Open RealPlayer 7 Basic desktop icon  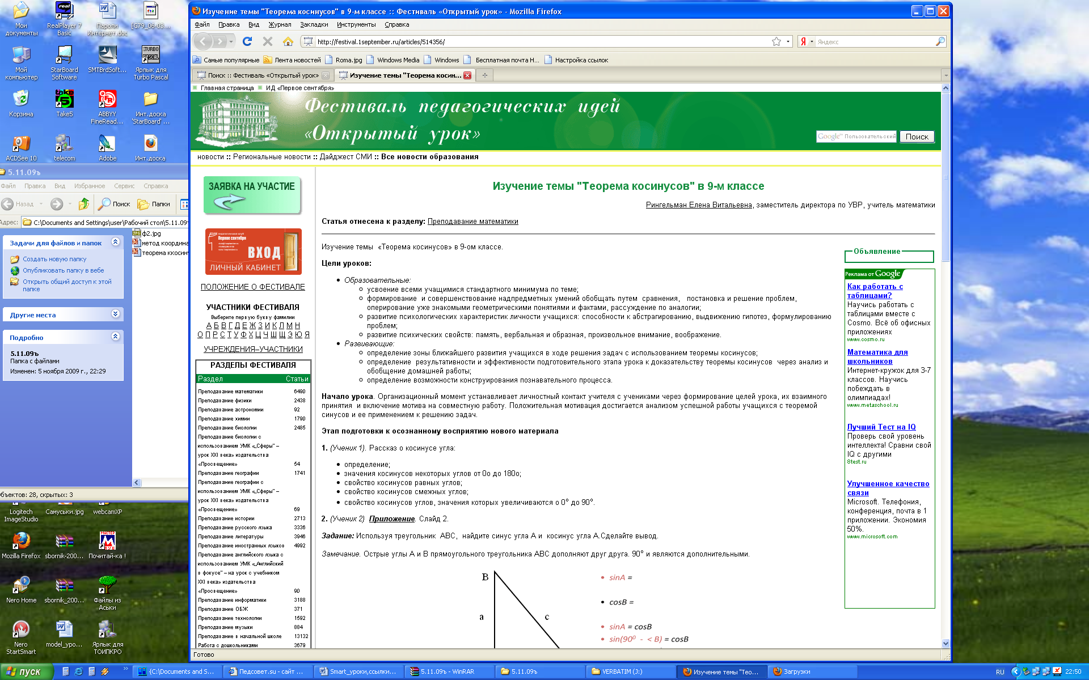click(x=64, y=19)
